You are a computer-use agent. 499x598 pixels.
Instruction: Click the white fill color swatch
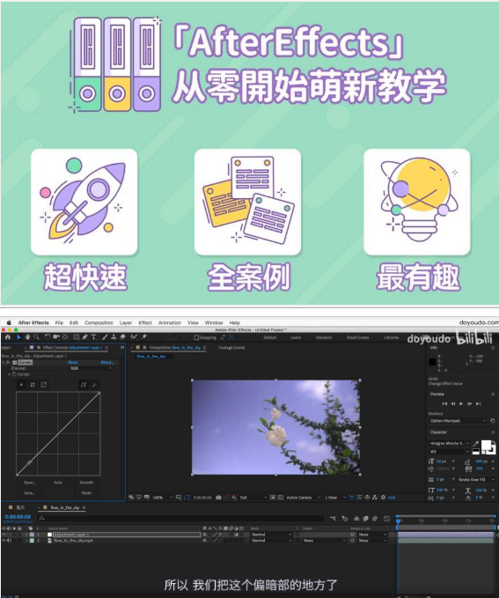486,445
